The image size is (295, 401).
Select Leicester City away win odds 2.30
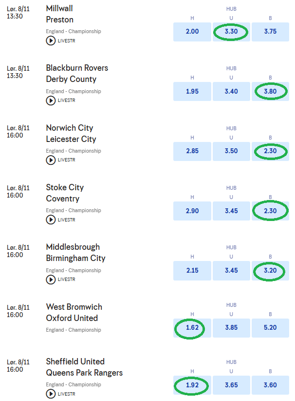pos(270,151)
